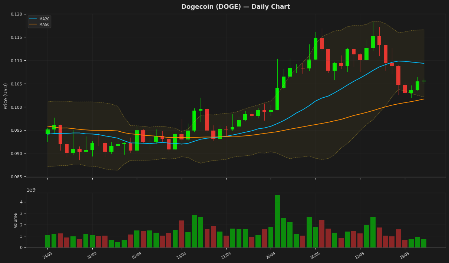Image resolution: width=449 pixels, height=263 pixels.
Task: Click the 0.100 price tick label
Action: pyautogui.click(x=16, y=107)
